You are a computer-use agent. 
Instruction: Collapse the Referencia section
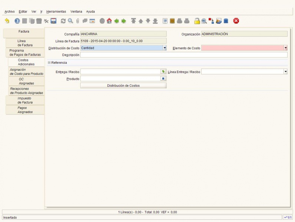[x=49, y=63]
